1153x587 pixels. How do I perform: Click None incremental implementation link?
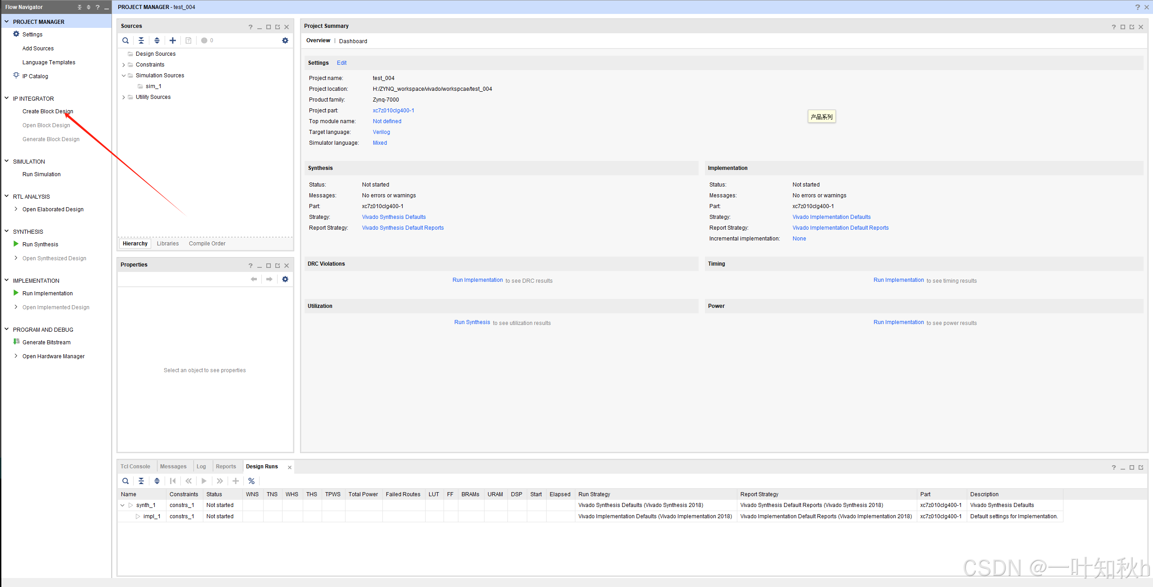[x=799, y=239]
